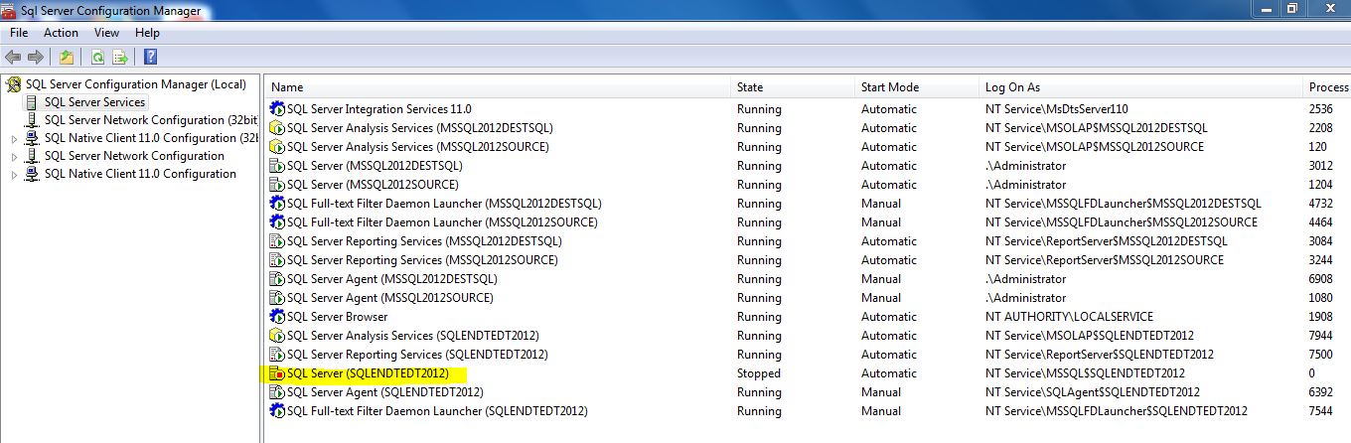Image resolution: width=1351 pixels, height=443 pixels.
Task: Click the NT Service\MSOLAP$MSSQL2012DESTSQL cell
Action: tap(1096, 128)
